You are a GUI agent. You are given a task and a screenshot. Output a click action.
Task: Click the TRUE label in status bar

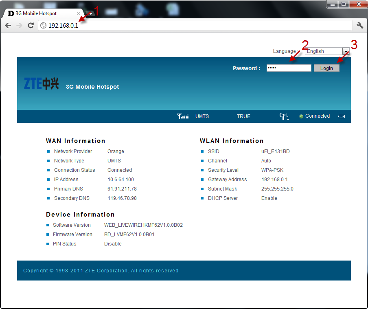(243, 116)
